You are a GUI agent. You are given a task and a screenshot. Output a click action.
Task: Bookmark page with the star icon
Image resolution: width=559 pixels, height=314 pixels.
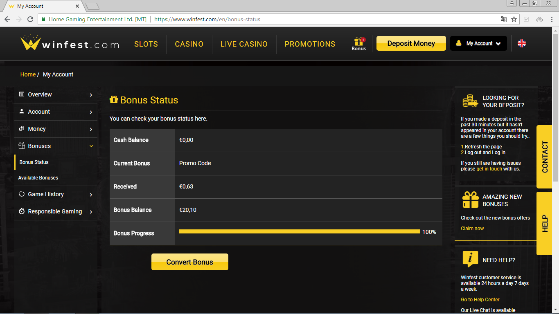click(x=514, y=19)
